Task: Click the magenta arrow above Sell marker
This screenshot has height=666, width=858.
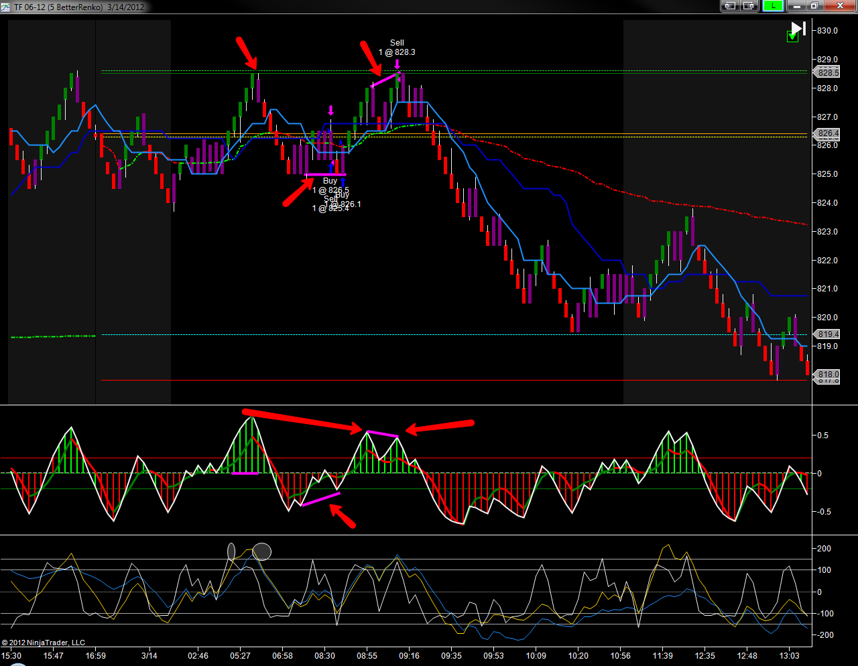Action: click(x=397, y=64)
